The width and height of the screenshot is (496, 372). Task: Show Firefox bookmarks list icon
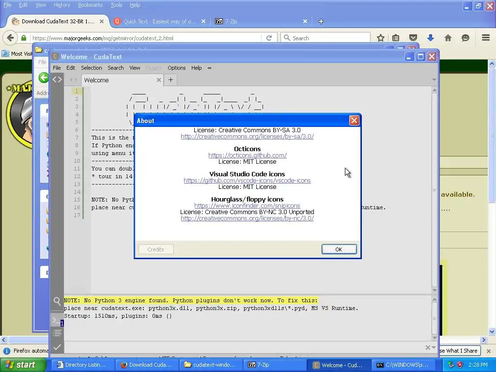[396, 38]
